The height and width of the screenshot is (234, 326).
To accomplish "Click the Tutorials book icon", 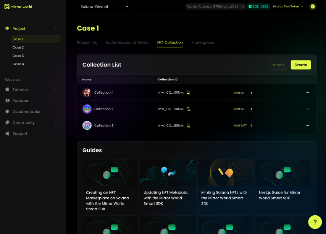I will (x=7, y=89).
